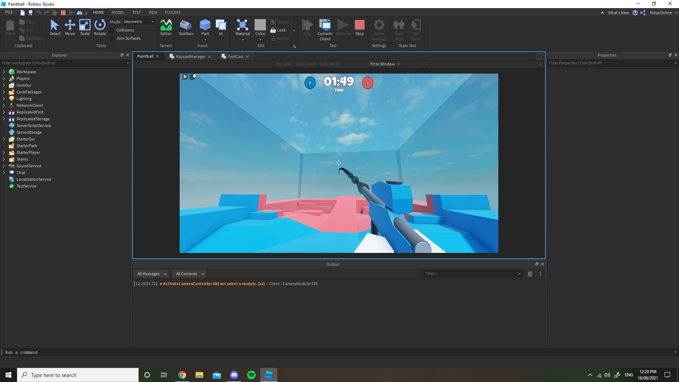
Task: Expand the StarterGui node
Action: point(4,139)
